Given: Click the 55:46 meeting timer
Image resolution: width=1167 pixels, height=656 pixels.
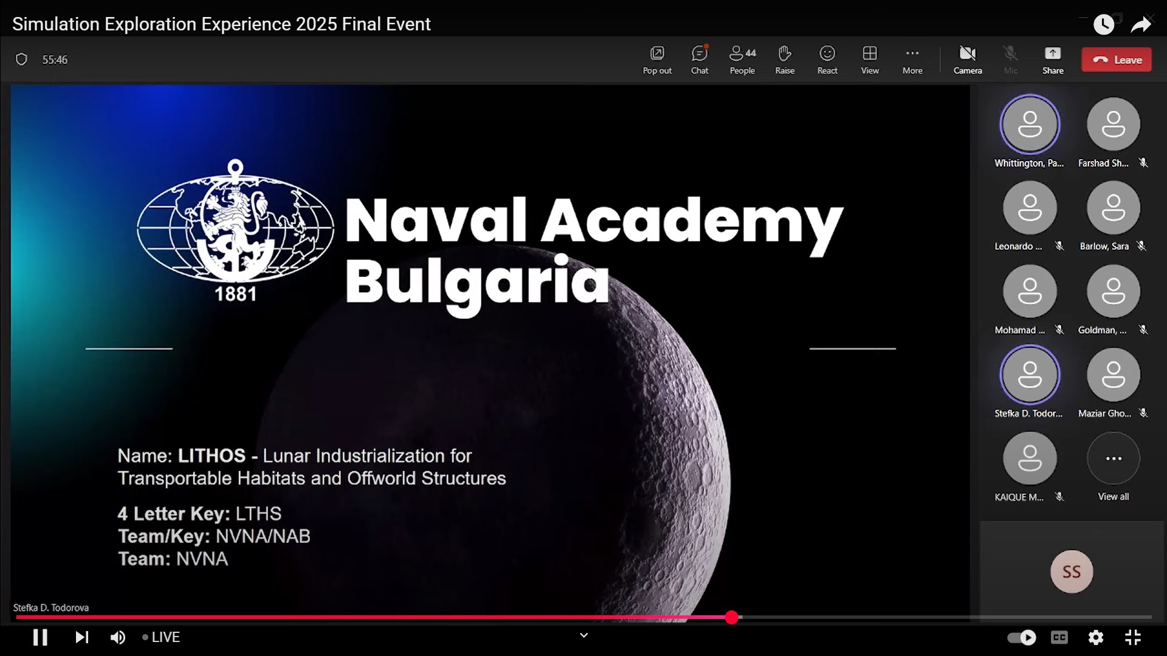Looking at the screenshot, I should tap(55, 60).
